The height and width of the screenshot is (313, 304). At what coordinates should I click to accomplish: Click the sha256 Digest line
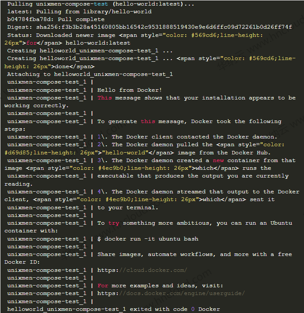(149, 27)
